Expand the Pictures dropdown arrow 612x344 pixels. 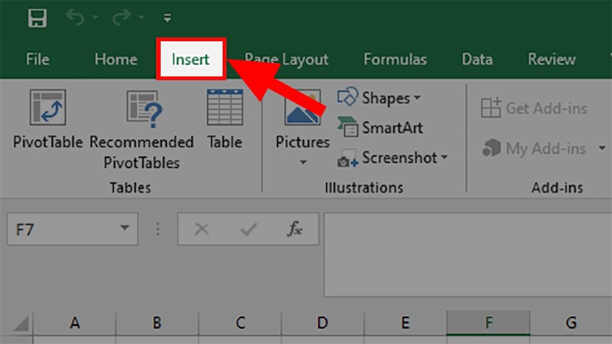click(x=303, y=162)
